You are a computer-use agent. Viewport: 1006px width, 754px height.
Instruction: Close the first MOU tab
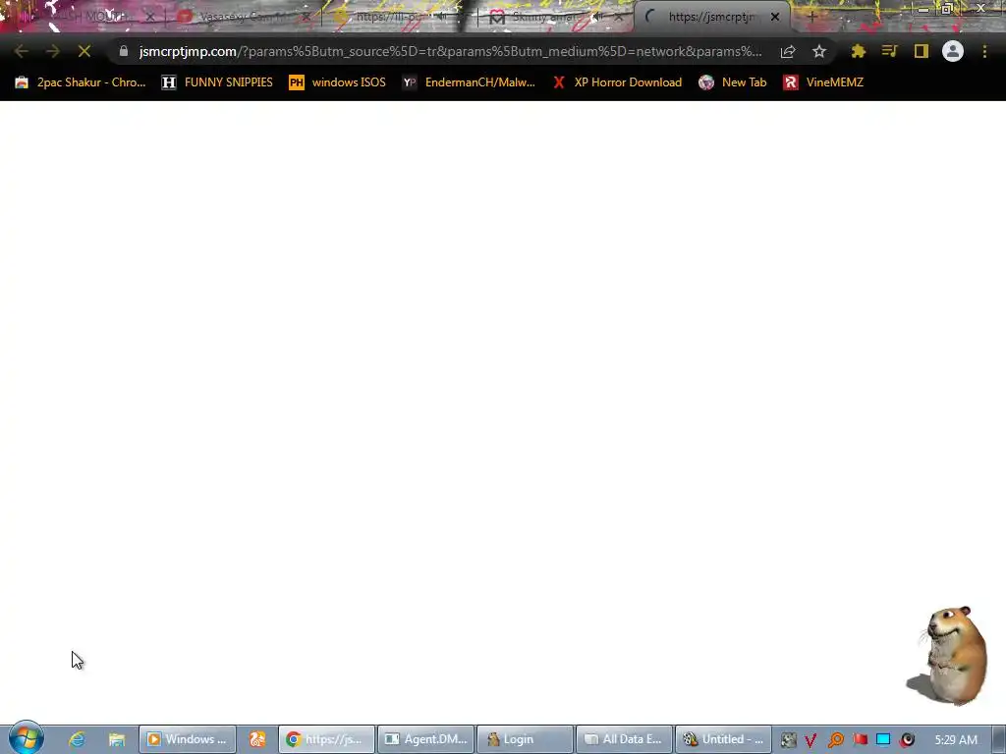pyautogui.click(x=150, y=17)
